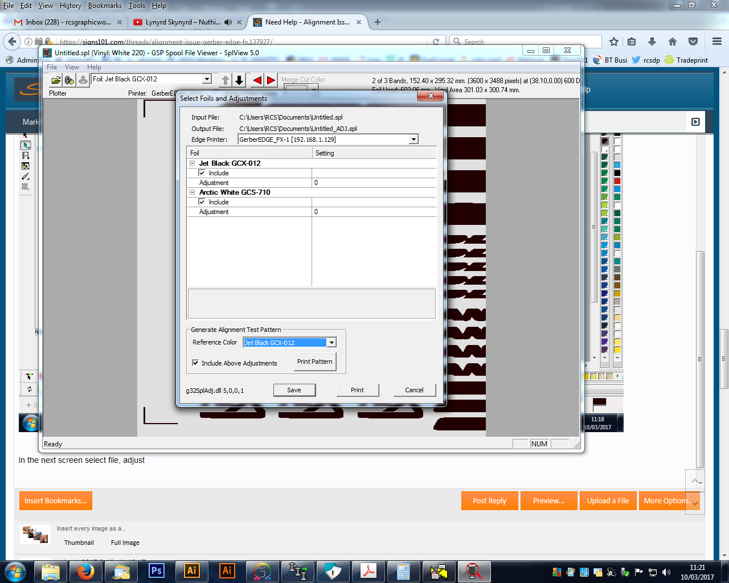The image size is (729, 583).
Task: Collapse the Jet Black GCX-012 group
Action: 192,163
